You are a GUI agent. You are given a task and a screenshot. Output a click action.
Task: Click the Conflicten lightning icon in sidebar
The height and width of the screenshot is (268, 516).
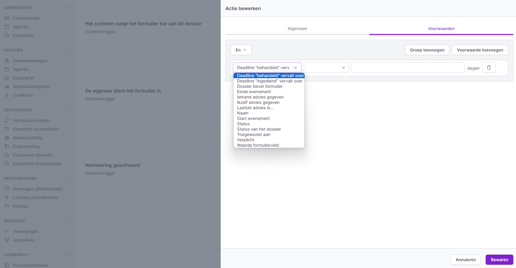[7, 95]
